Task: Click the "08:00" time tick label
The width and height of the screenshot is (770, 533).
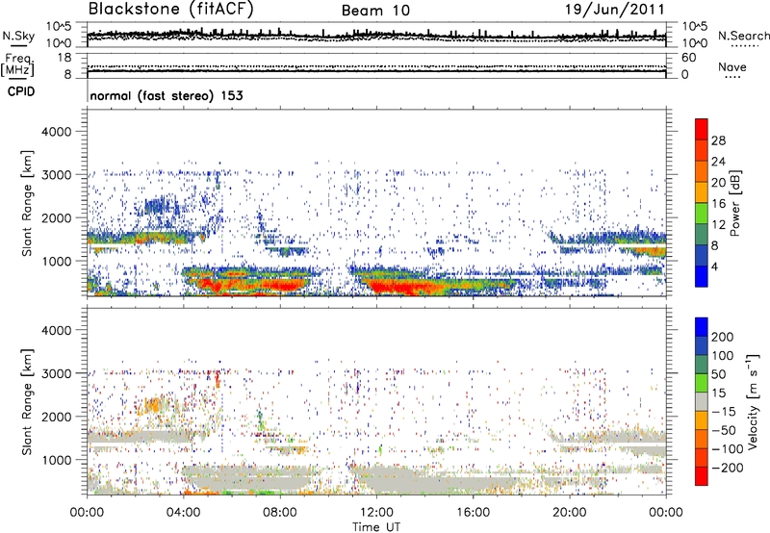Action: (280, 513)
